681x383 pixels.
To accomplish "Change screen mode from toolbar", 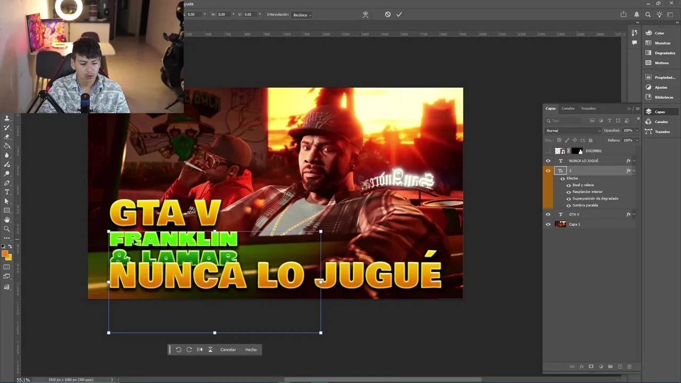I will tap(7, 277).
